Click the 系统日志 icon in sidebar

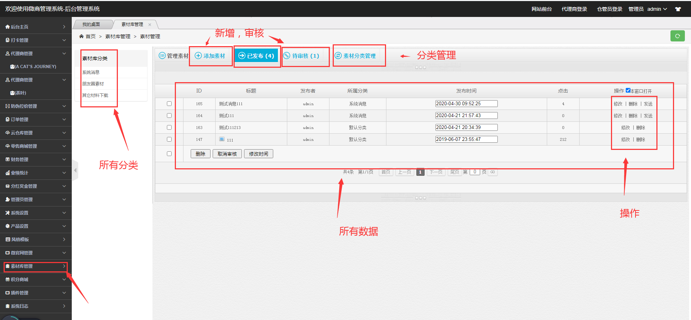tap(8, 306)
